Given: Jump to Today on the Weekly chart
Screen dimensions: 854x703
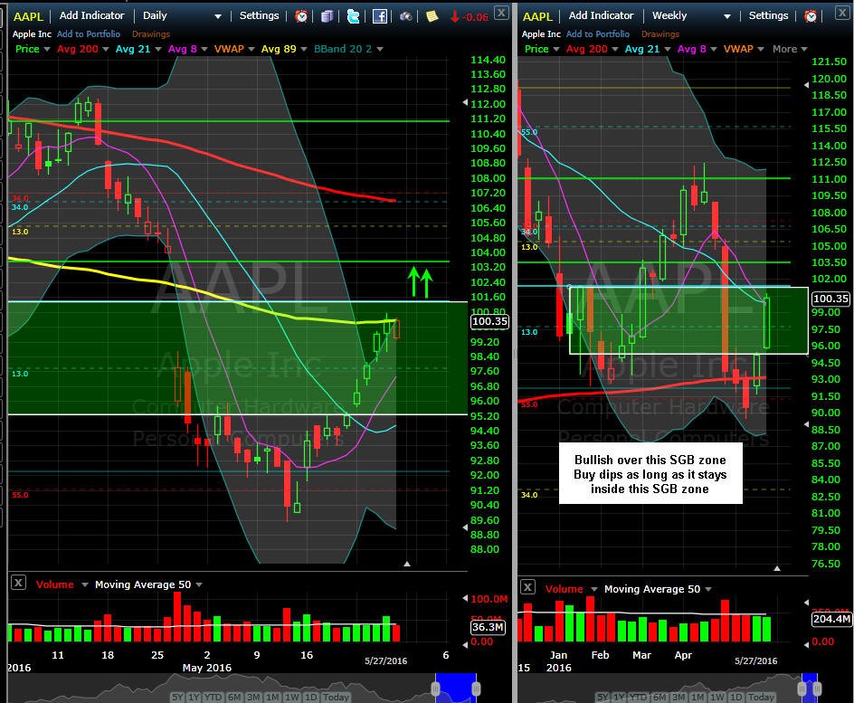Looking at the screenshot, I should (761, 697).
